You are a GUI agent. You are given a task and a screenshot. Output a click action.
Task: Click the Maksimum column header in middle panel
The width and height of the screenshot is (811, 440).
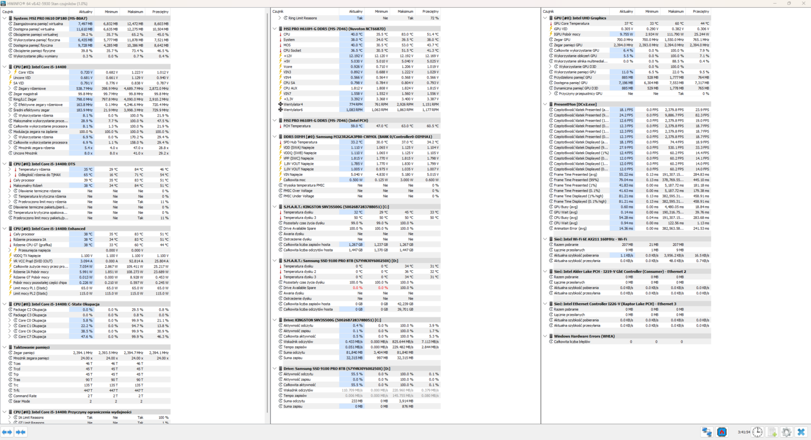405,12
